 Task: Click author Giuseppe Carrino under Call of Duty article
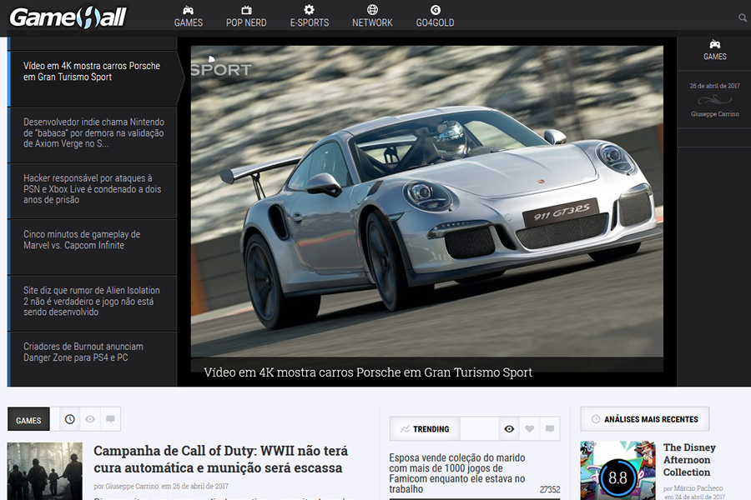[132, 486]
